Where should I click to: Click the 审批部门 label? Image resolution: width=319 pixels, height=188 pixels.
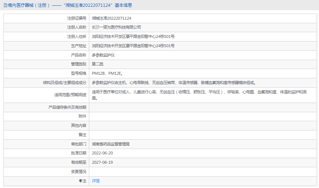[x=78, y=144]
